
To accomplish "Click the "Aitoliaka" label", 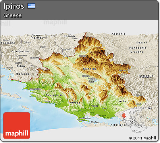I will pyautogui.click(x=118, y=125).
